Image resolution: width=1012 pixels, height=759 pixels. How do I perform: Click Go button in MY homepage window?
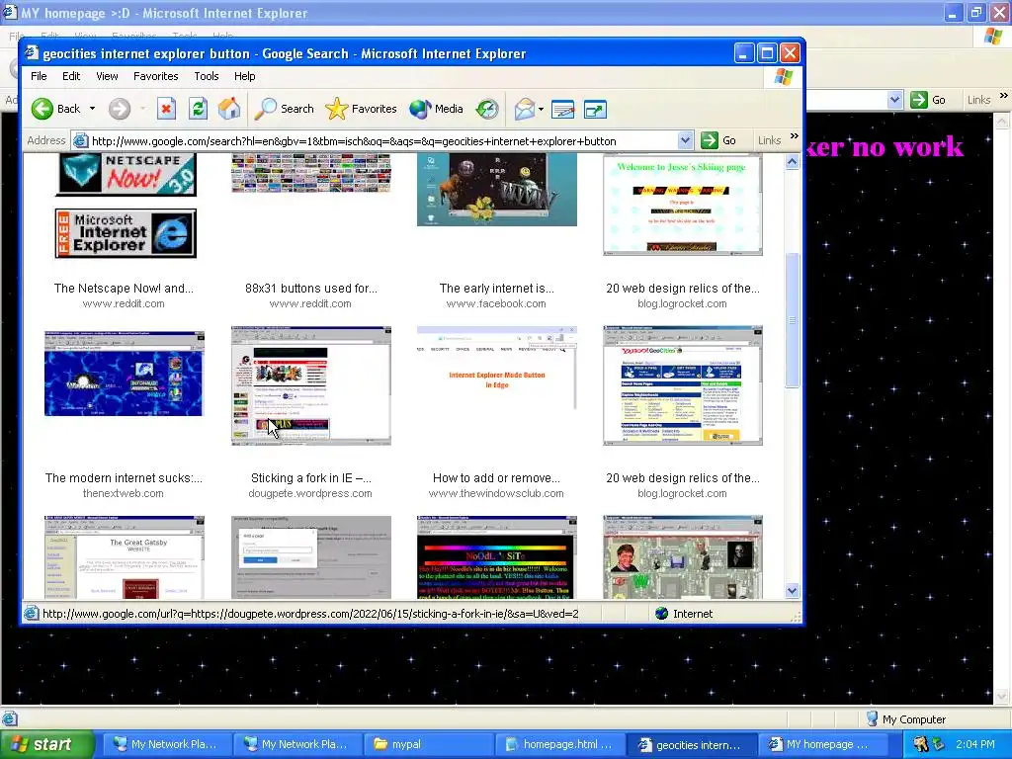(x=929, y=100)
